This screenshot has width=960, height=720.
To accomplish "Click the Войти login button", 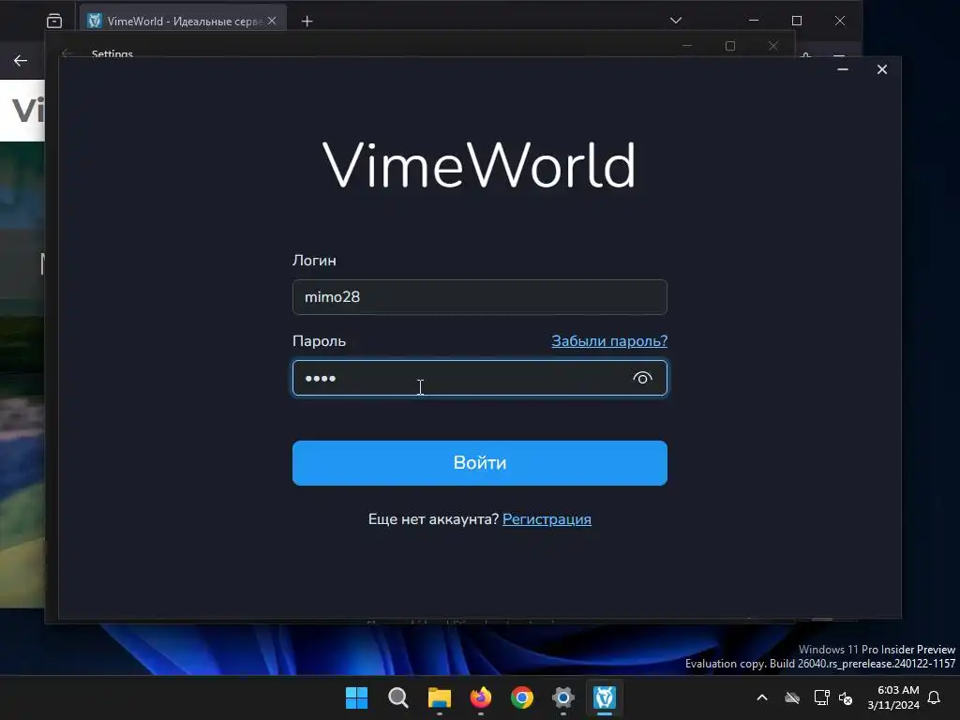I will tap(479, 463).
